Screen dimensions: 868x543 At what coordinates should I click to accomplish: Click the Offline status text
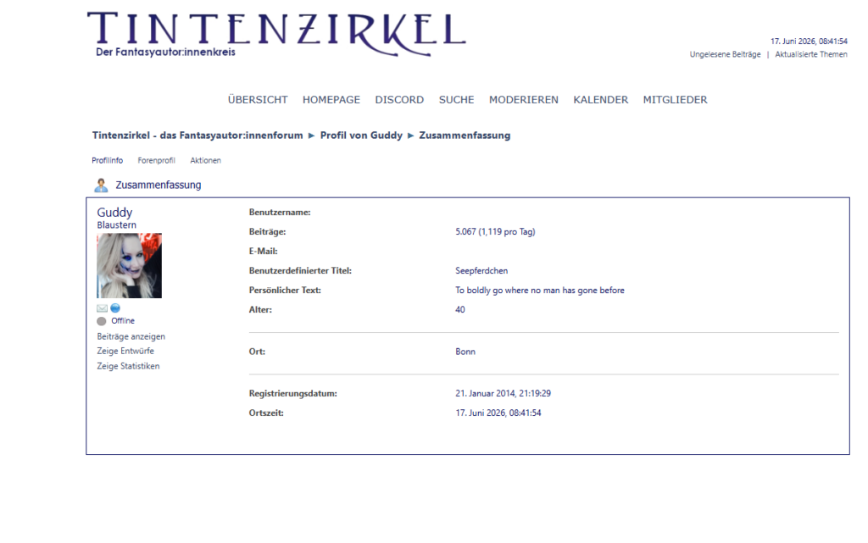123,321
